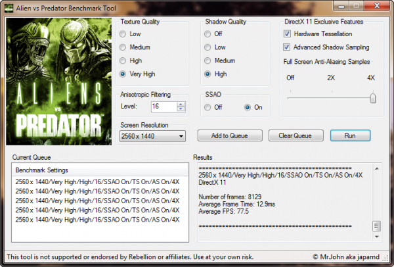The width and height of the screenshot is (394, 267).
Task: Open the Screen Resolution dropdown
Action: (x=152, y=136)
